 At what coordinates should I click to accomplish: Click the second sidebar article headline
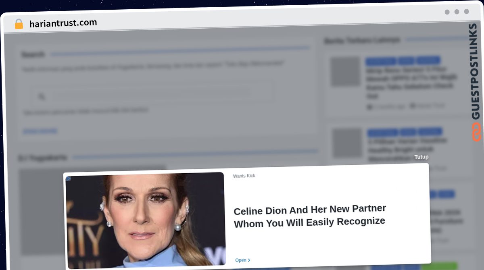(x=407, y=149)
